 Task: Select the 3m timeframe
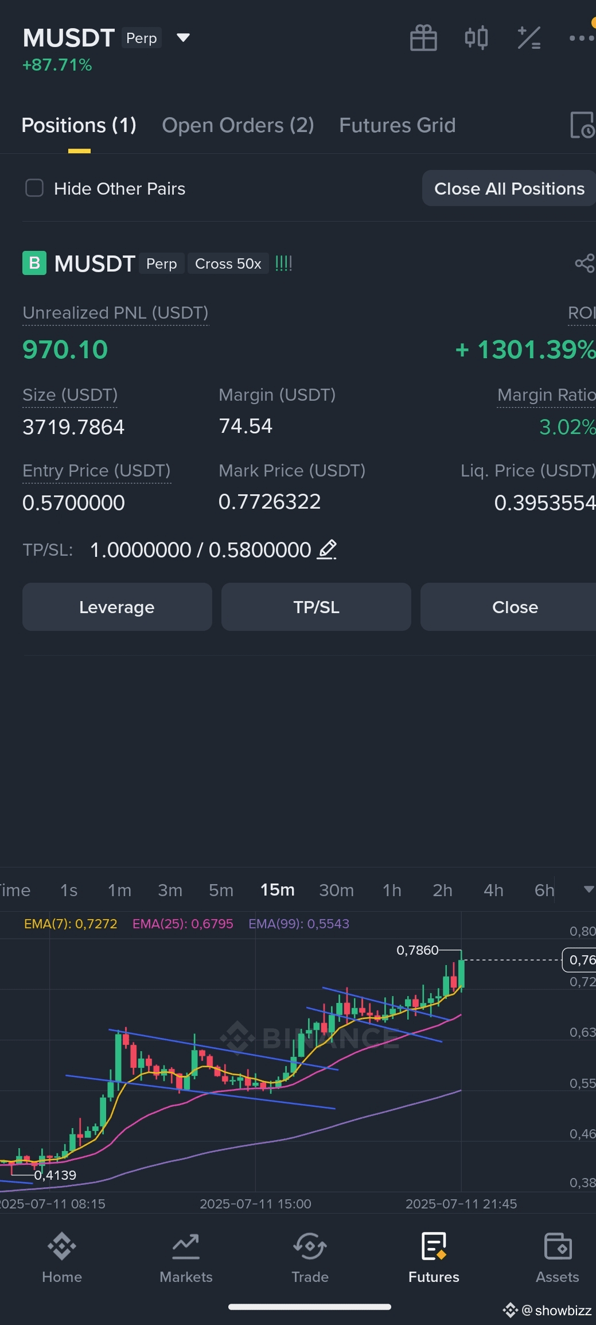pyautogui.click(x=170, y=890)
